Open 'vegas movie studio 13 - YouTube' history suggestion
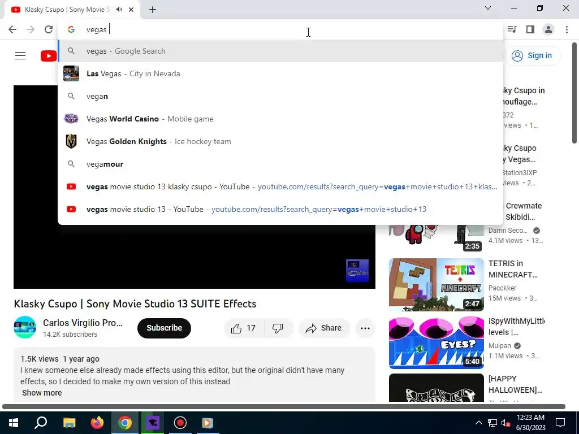 (280, 209)
